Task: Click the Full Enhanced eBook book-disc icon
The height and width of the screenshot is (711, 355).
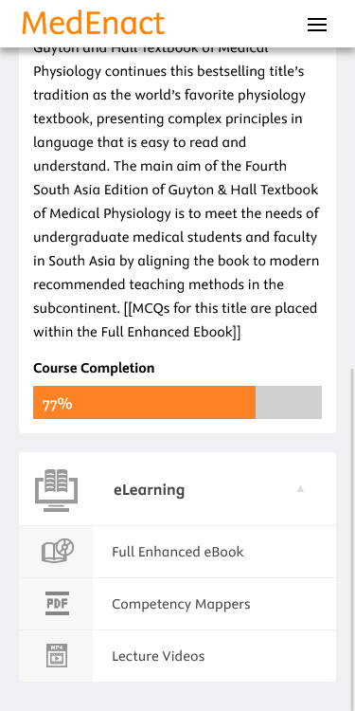Action: tap(58, 552)
